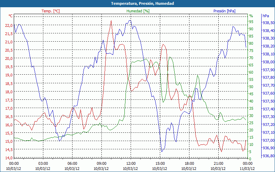The width and height of the screenshot is (275, 172).
Task: Select the green "Humedad [%]" legend label
Action: tap(138, 11)
